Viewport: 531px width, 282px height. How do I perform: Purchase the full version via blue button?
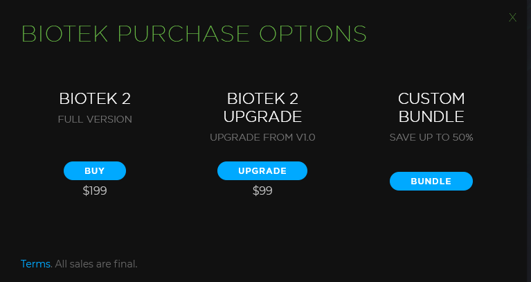(x=95, y=170)
